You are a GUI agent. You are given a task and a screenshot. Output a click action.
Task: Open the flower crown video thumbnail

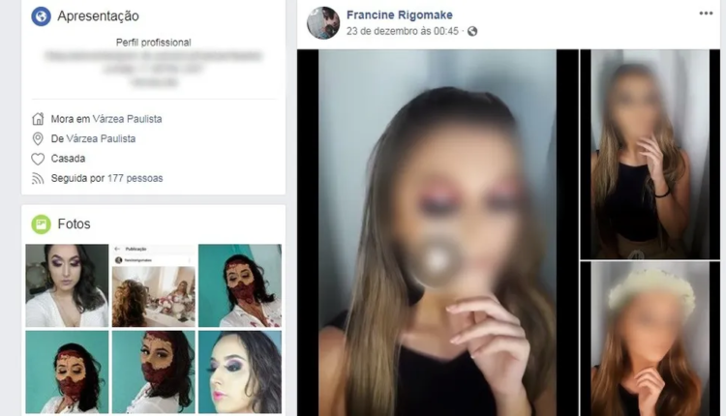click(x=650, y=339)
